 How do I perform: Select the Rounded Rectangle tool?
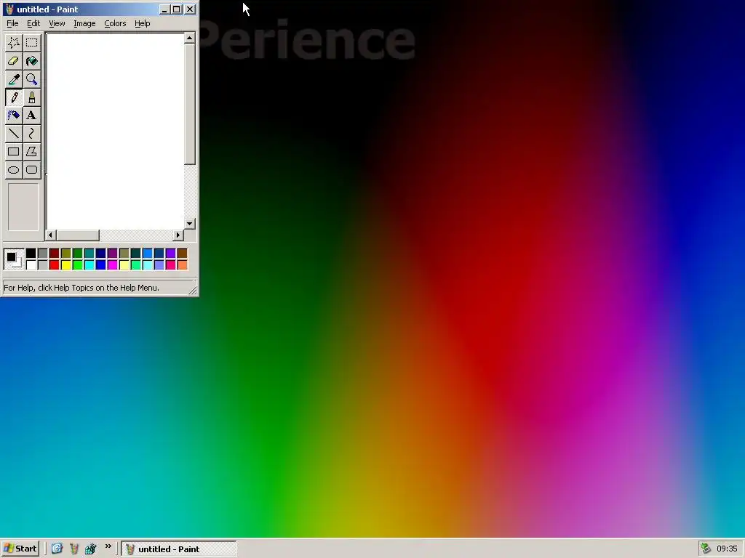(x=31, y=170)
